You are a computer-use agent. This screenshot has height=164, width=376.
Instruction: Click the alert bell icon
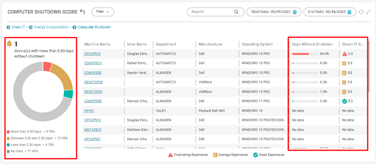click(x=10, y=44)
